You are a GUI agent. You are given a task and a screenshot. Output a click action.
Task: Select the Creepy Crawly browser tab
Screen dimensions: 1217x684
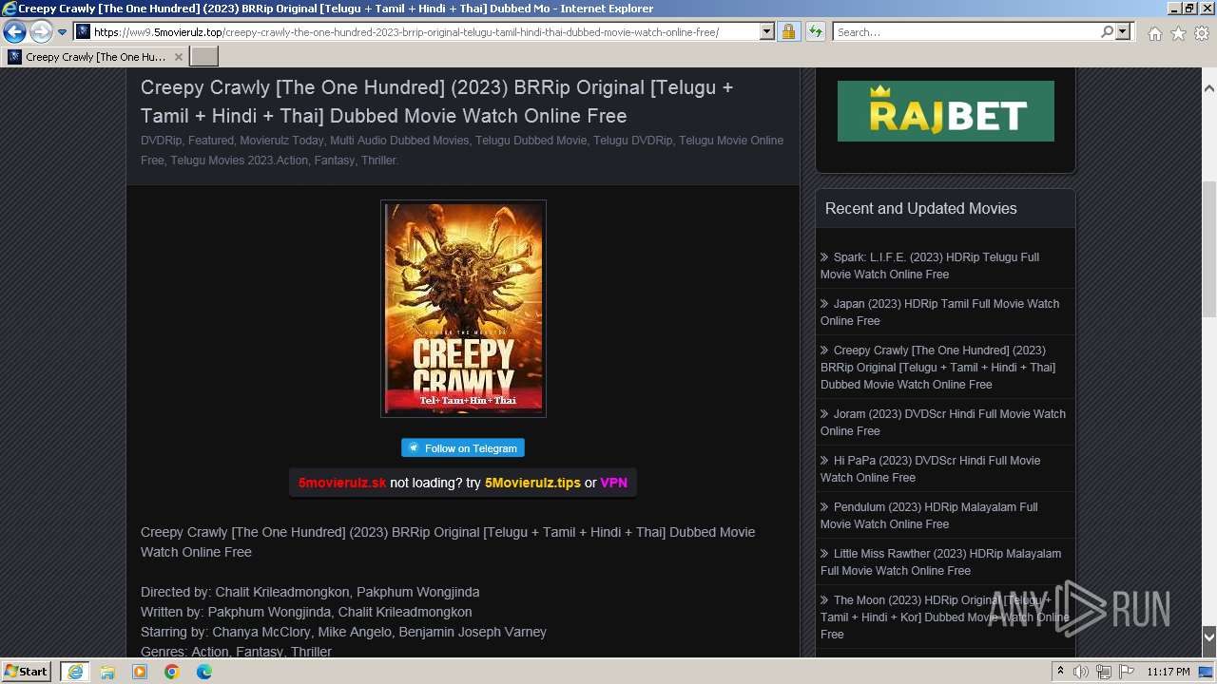click(95, 57)
